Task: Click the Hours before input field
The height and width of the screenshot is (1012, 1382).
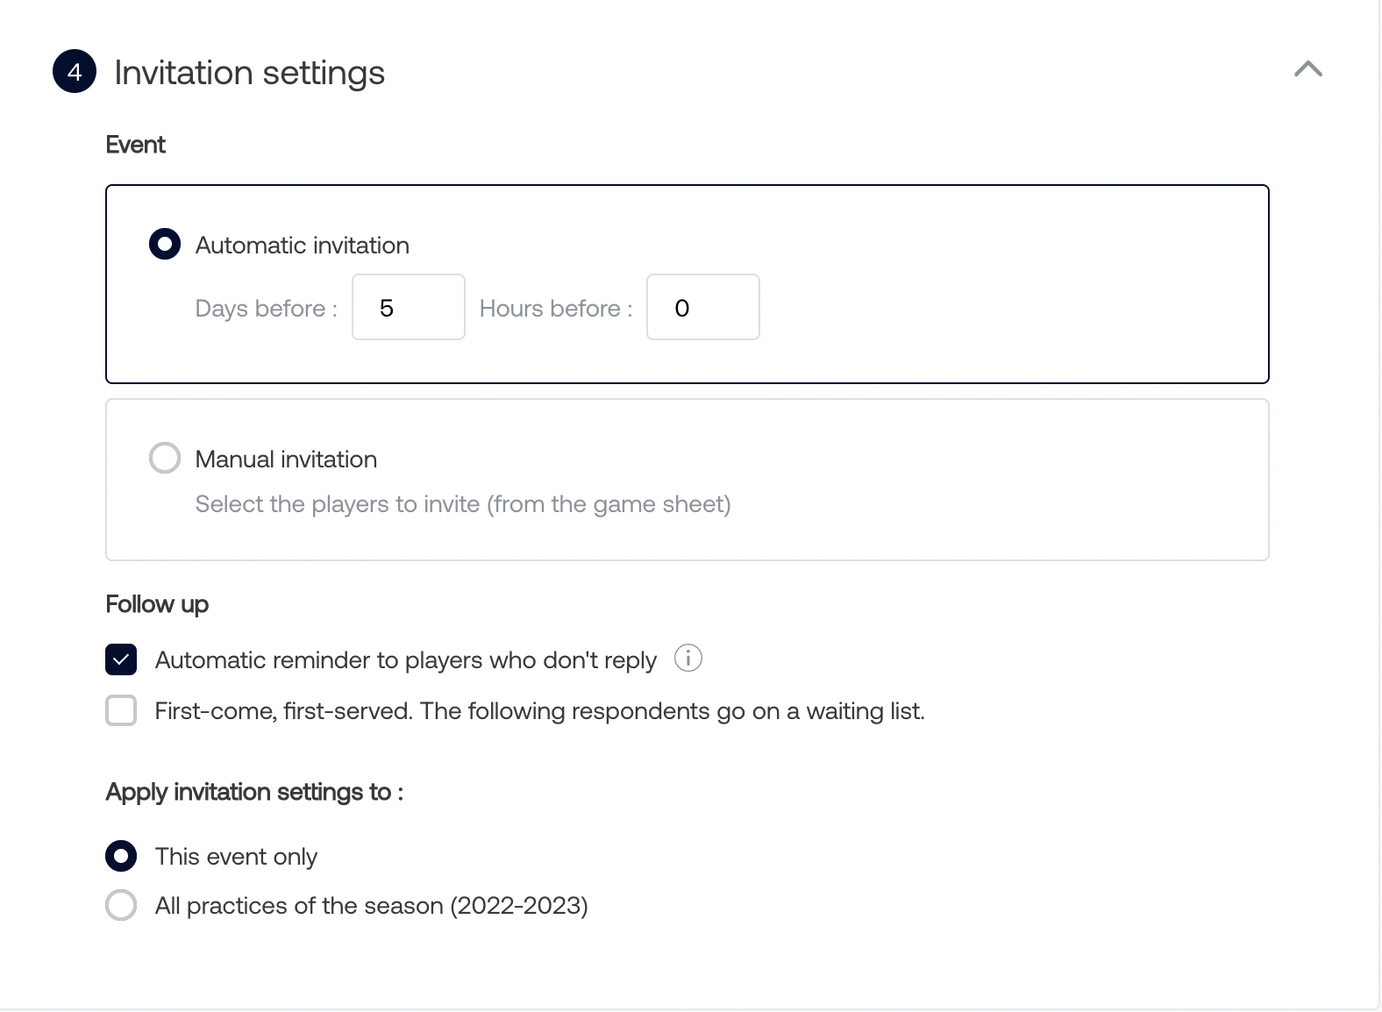Action: 702,307
